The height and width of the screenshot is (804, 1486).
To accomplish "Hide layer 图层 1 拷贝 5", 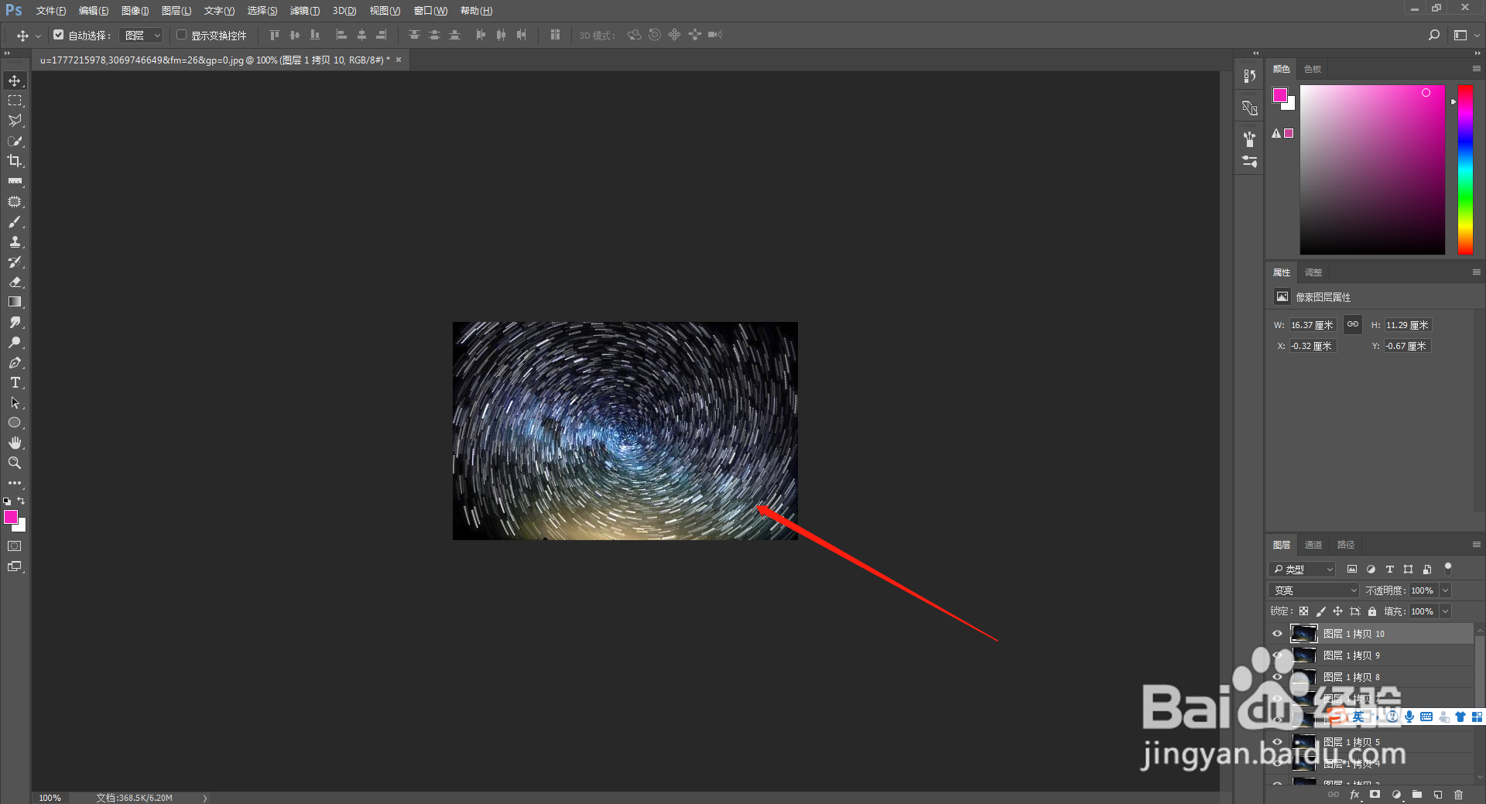I will 1278,742.
